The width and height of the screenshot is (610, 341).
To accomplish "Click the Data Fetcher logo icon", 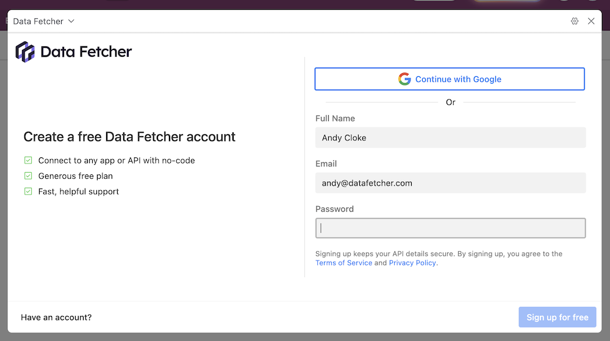I will click(x=25, y=52).
